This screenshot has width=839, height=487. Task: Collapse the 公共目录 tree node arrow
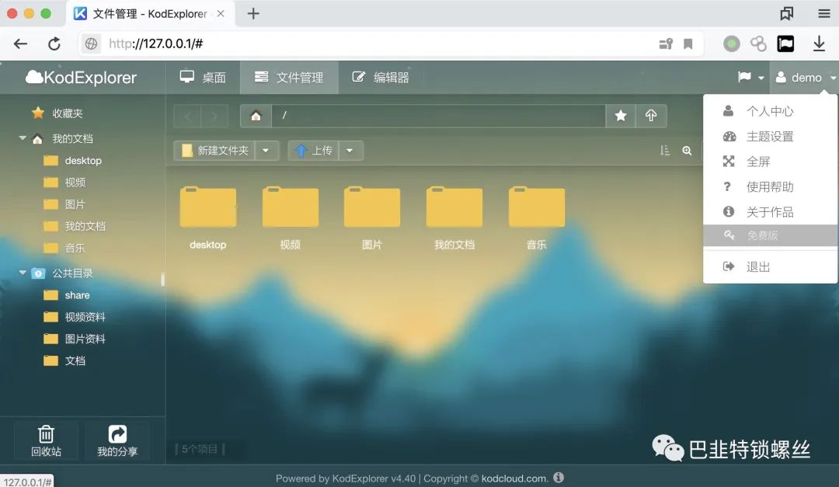pos(23,273)
